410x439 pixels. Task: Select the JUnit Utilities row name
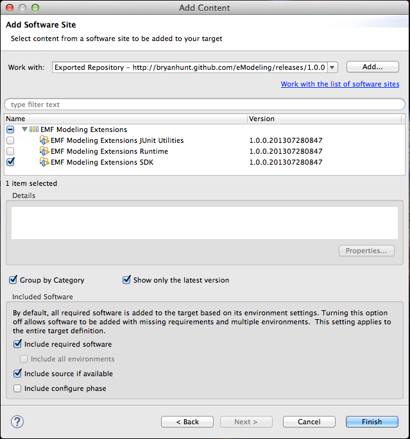click(117, 140)
